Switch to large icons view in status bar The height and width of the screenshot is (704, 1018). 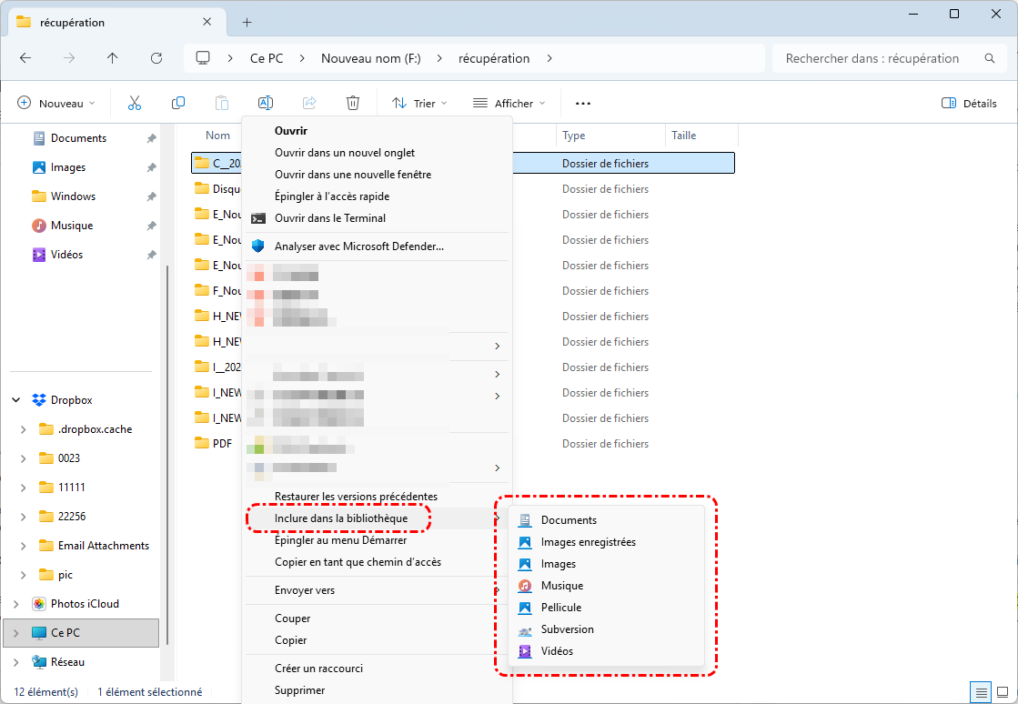click(x=1002, y=692)
